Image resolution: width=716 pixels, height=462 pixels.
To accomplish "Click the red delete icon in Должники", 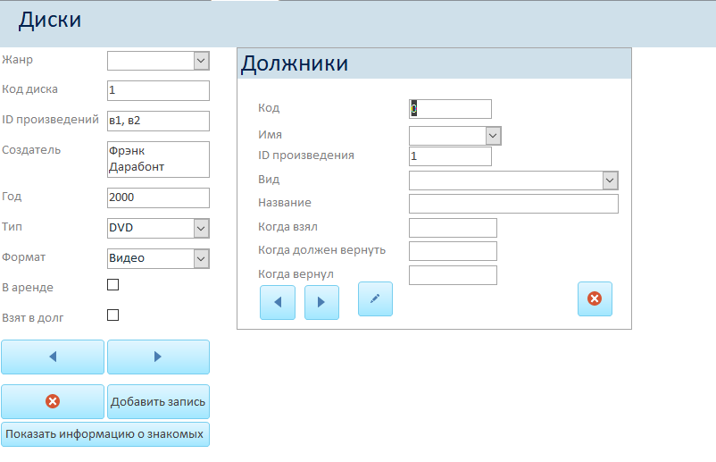I will 595,299.
